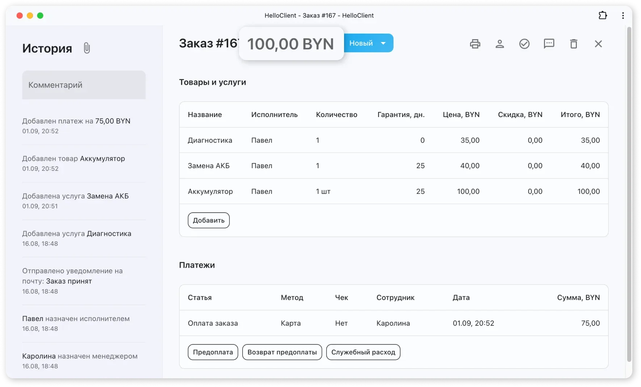Open the Оплата заказа payment row

[x=393, y=323]
